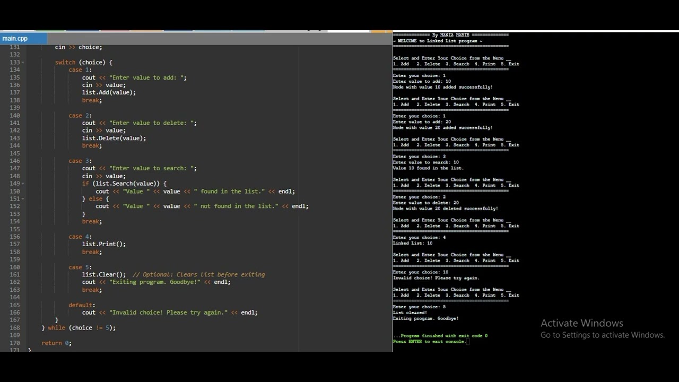Click the 'return 0;' code line
This screenshot has width=679, height=382.
[56, 343]
